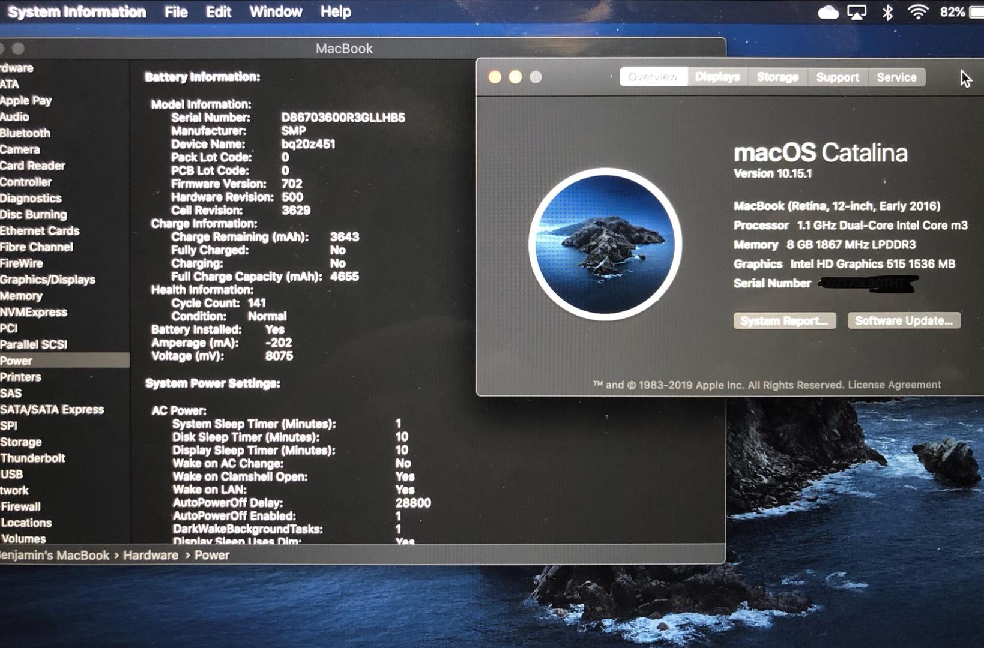
Task: Click the Software Update button
Action: coord(904,321)
